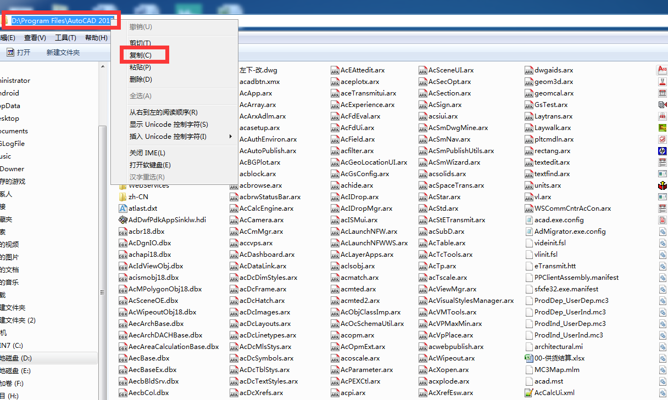Click the AecArchDACHBase.dbx file name

(165, 335)
